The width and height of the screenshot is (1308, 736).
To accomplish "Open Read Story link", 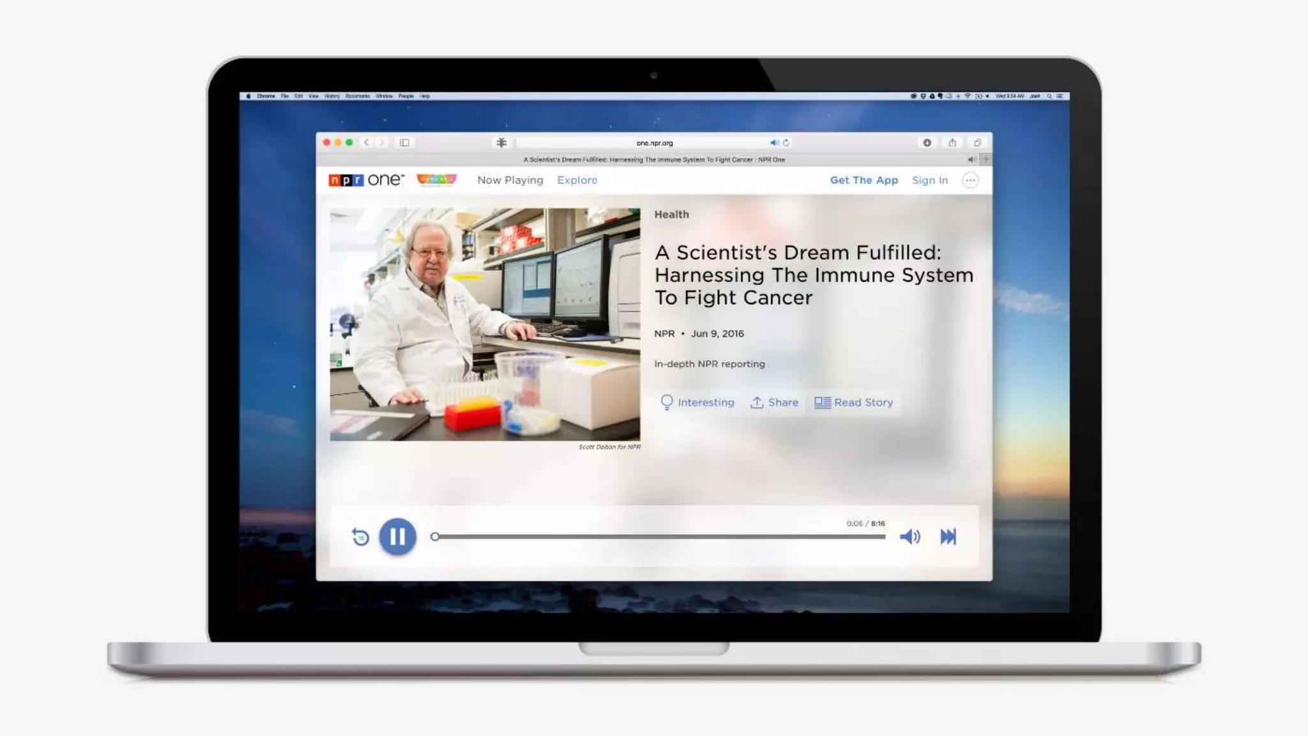I will (854, 402).
